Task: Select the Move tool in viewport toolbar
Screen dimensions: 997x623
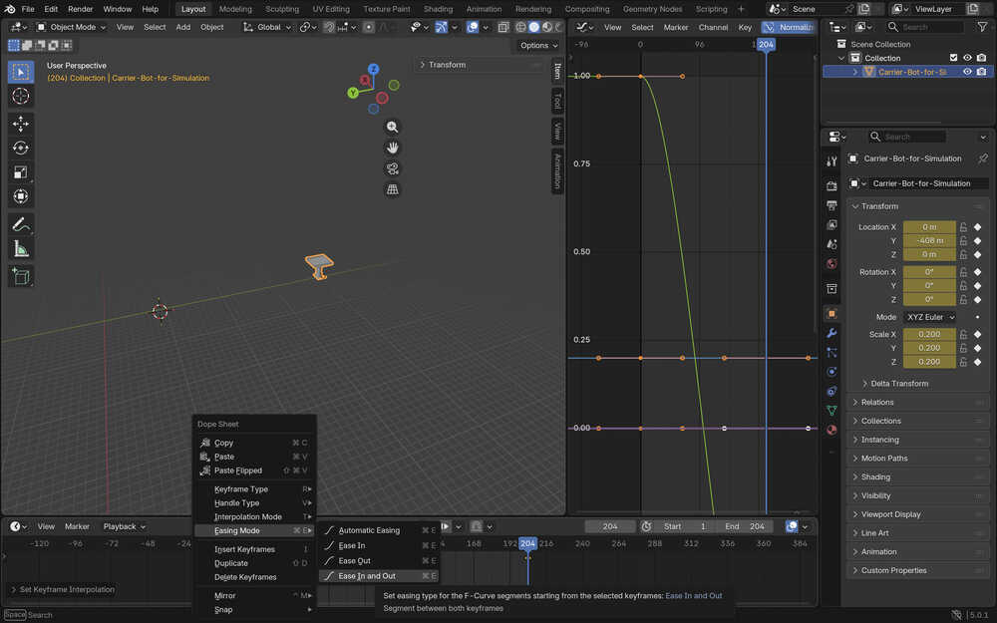Action: 21,124
